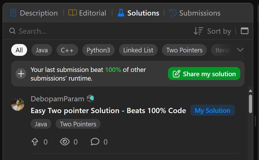Switch to the Editorial tab
The image size is (259, 160).
[x=87, y=13]
